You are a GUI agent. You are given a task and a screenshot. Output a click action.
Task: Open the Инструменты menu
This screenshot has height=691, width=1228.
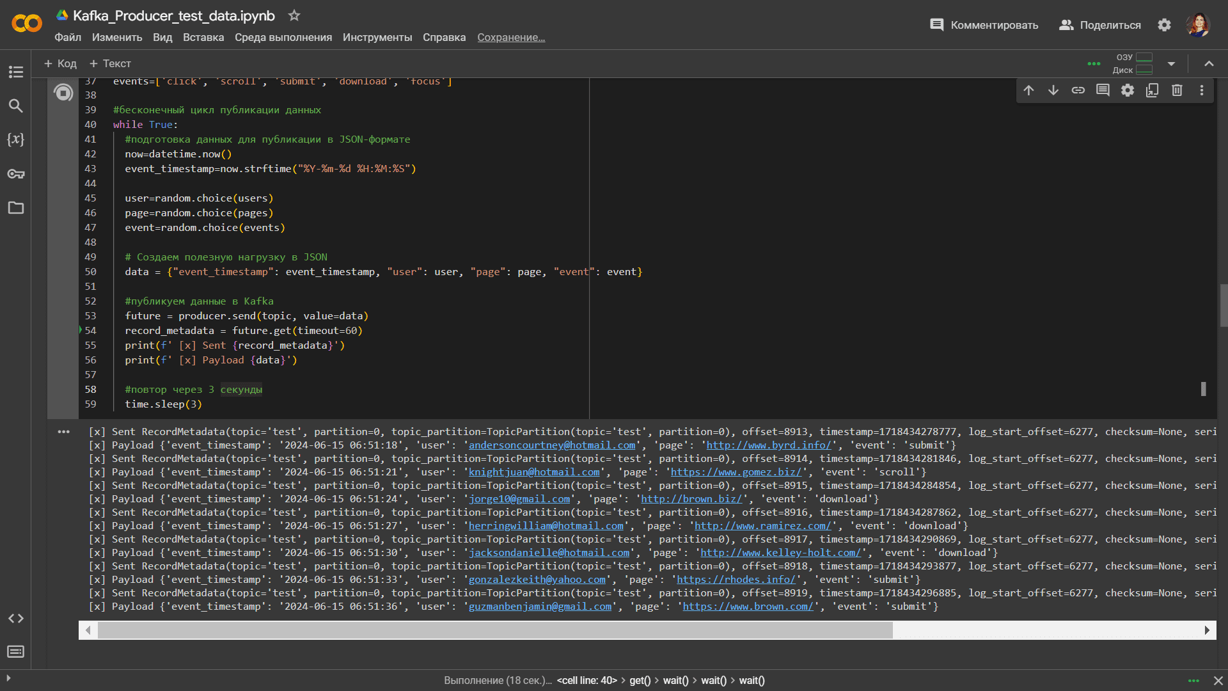click(x=377, y=37)
